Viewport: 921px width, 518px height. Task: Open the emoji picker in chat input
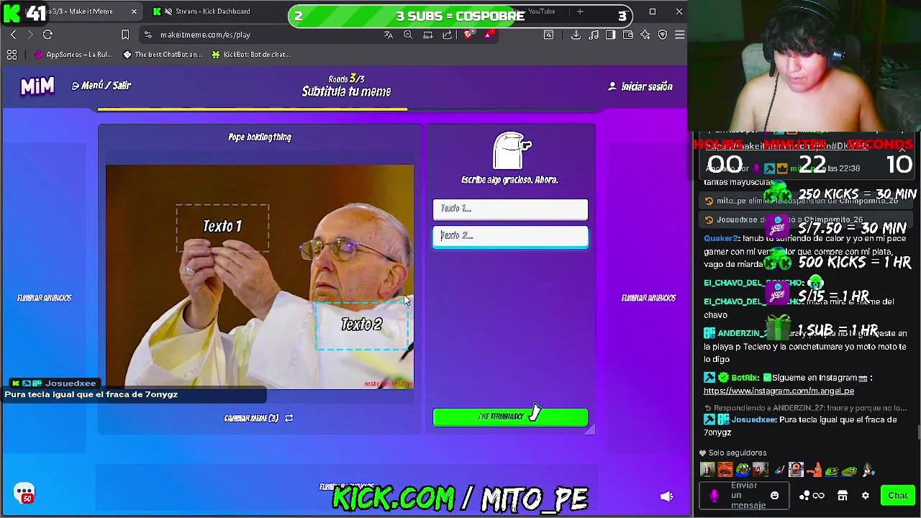click(774, 496)
